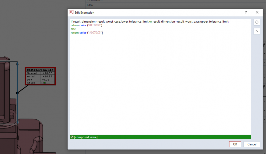Click the 10.85±0.075 label header

click(x=40, y=70)
